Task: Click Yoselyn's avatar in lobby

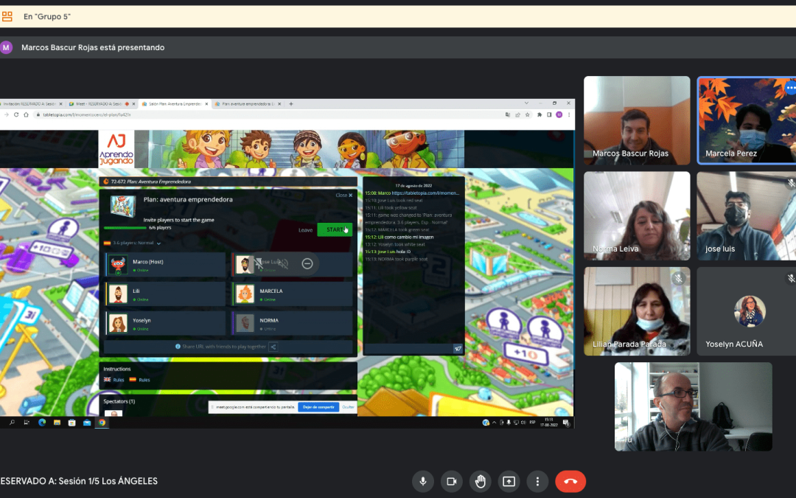Action: click(118, 324)
